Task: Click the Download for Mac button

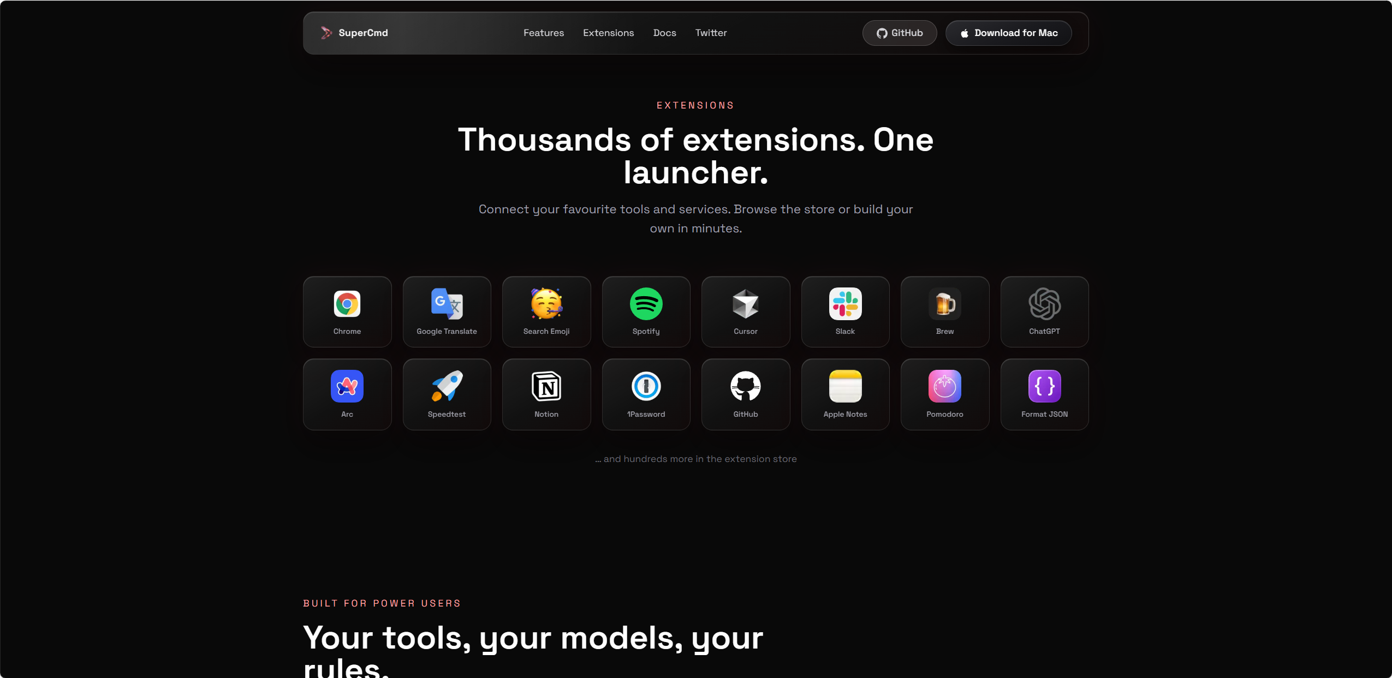Action: coord(1008,33)
